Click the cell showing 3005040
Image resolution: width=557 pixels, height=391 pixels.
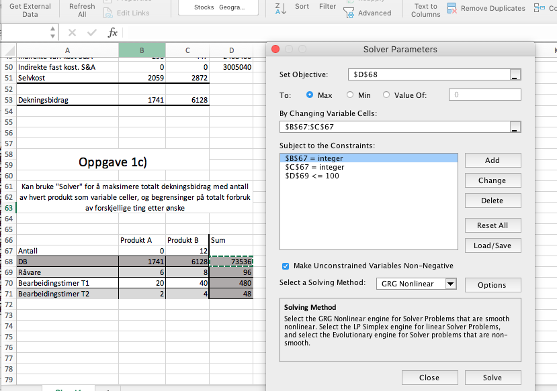pos(231,67)
